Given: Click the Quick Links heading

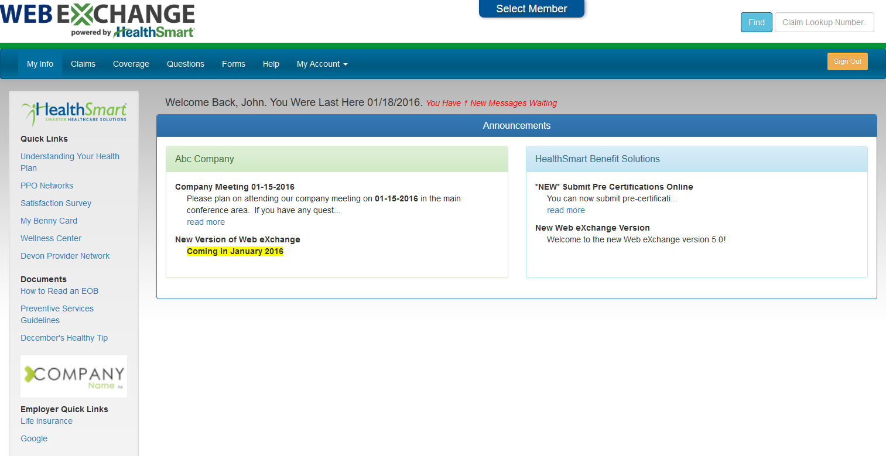Looking at the screenshot, I should (x=44, y=139).
